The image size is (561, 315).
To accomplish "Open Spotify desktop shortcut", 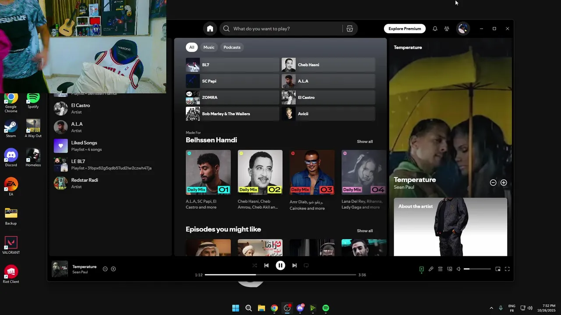I will pos(33,101).
